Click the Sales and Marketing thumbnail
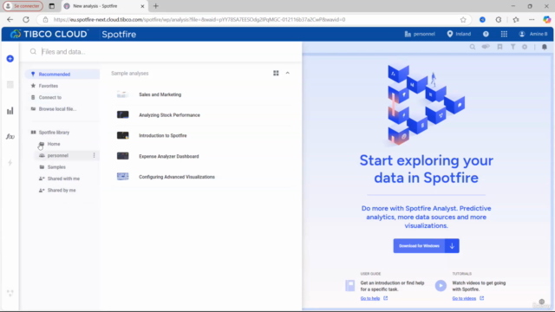Image resolution: width=555 pixels, height=312 pixels. 122,94
